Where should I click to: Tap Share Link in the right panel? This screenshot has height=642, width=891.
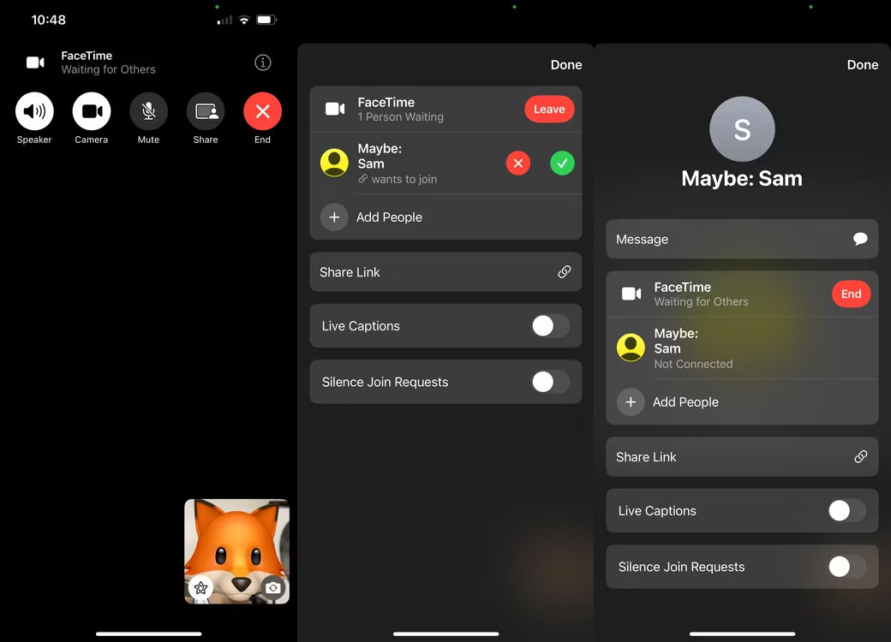tap(742, 457)
